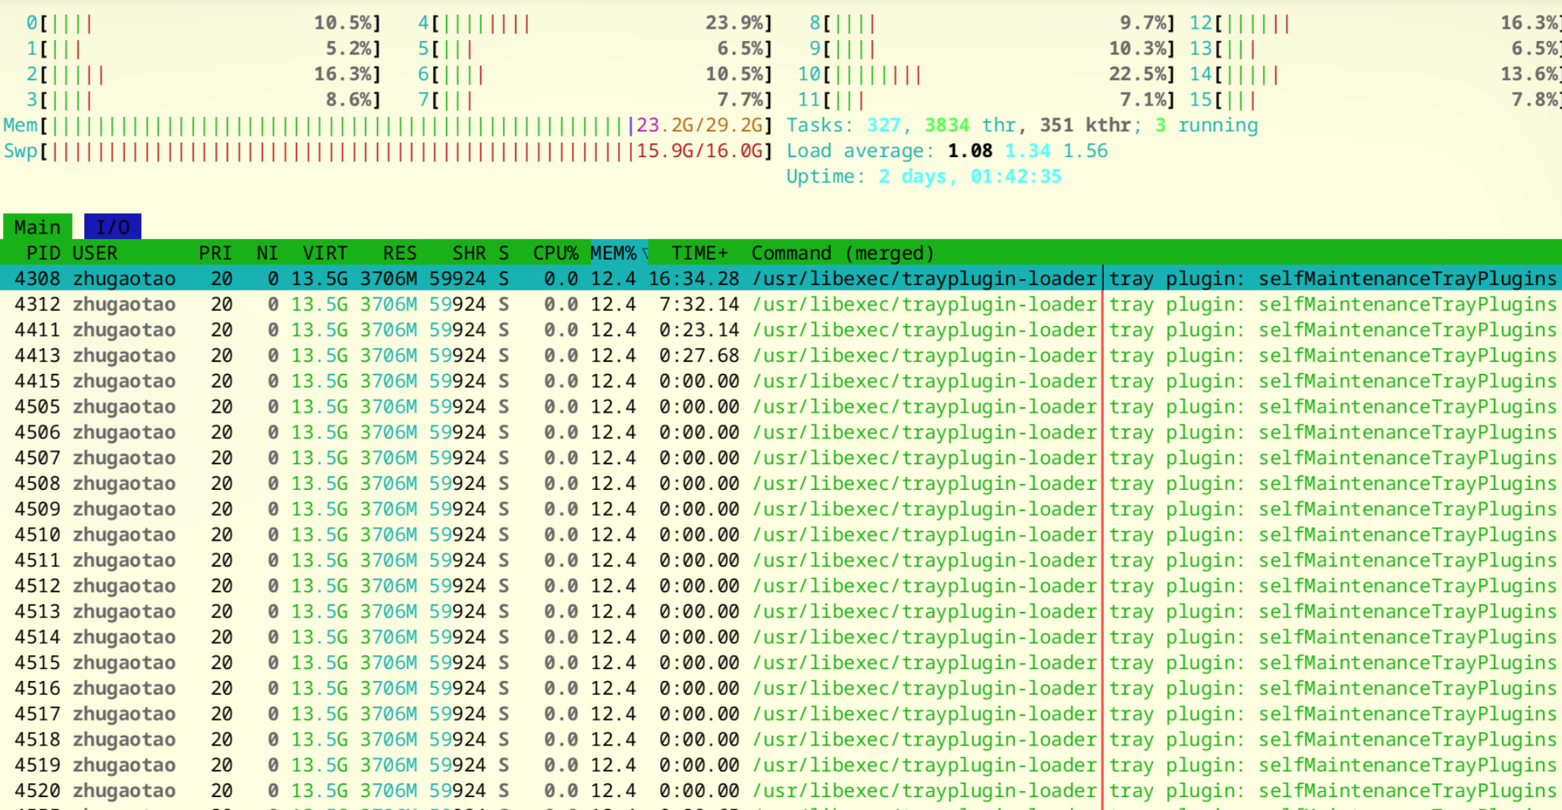Click the TIME+ value 16:34.28
The width and height of the screenshot is (1562, 810).
(693, 278)
